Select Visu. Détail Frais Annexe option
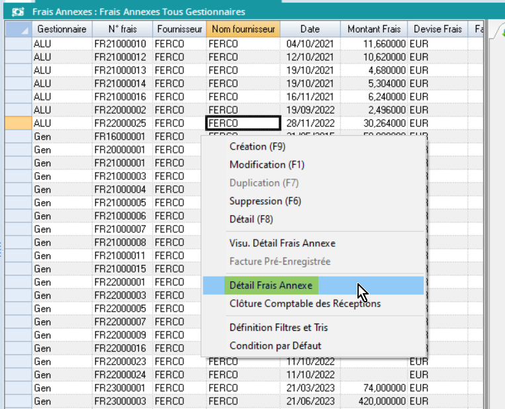 [282, 243]
